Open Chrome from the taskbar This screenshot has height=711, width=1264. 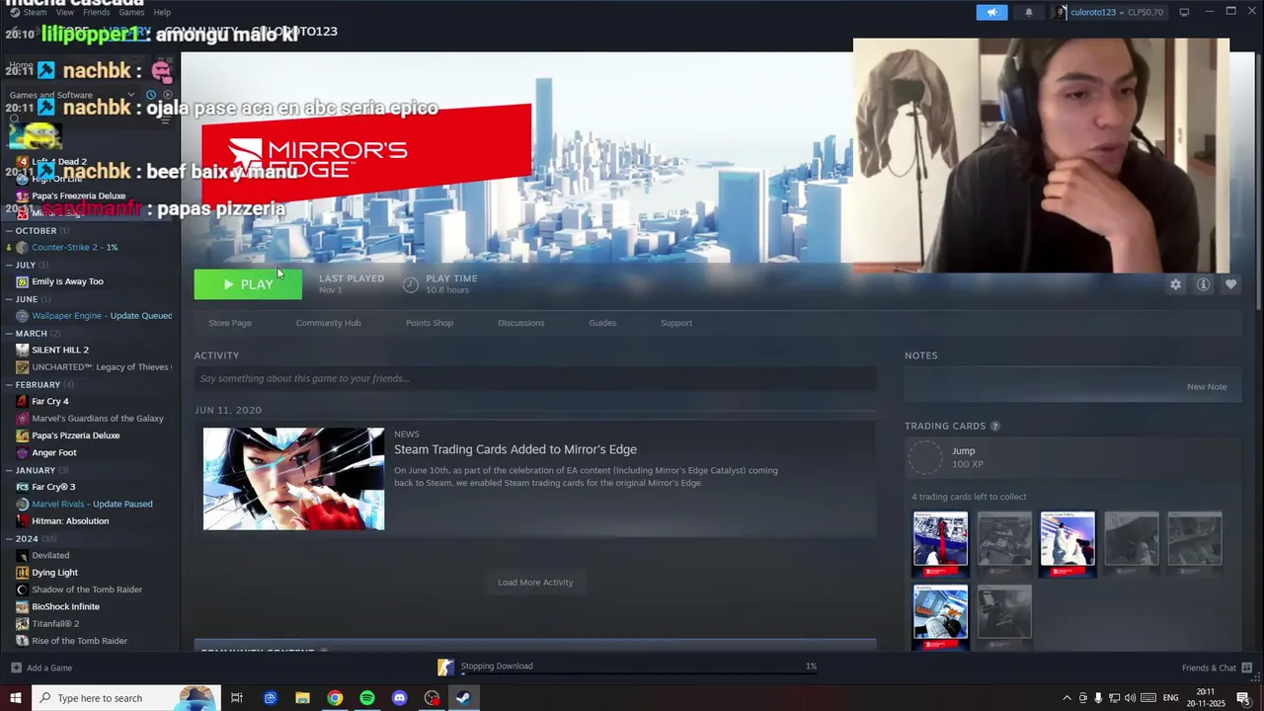[x=335, y=698]
